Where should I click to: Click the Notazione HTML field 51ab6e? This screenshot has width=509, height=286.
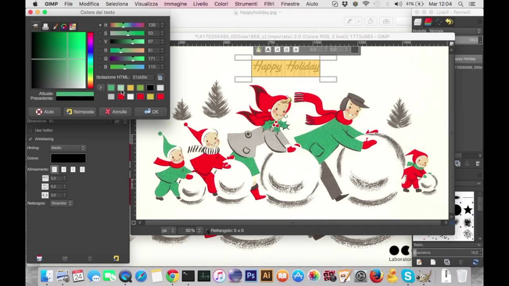coord(144,77)
